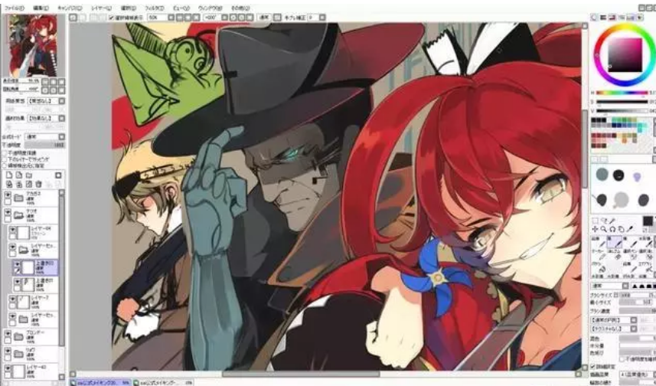Open the stabilizer value dropdown
Screen dimensions: 656x386
pyautogui.click(x=317, y=18)
